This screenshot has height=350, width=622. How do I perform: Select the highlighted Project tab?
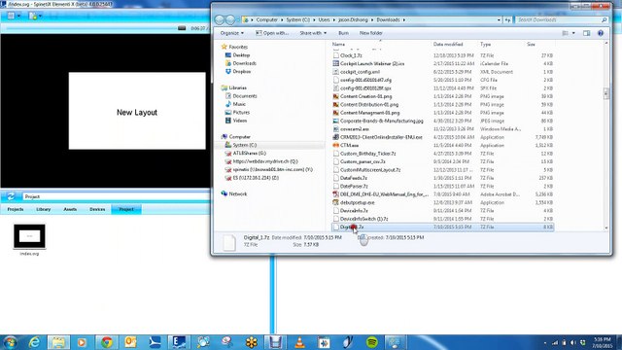(126, 209)
